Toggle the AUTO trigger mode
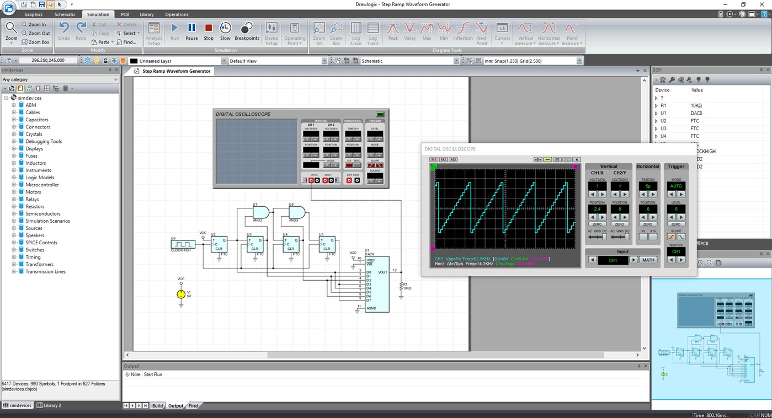 pyautogui.click(x=675, y=186)
